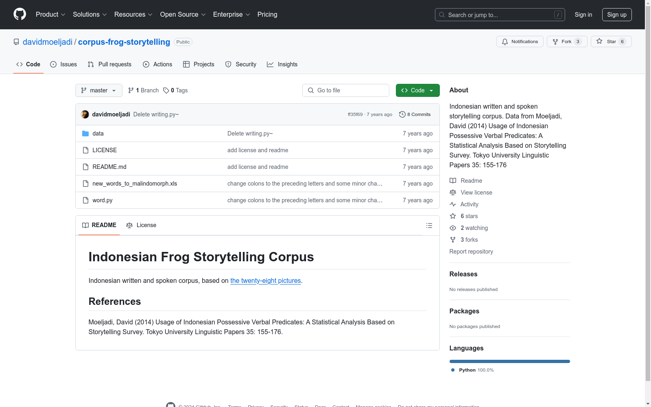Click the book icon beside Readme in About

(453, 181)
